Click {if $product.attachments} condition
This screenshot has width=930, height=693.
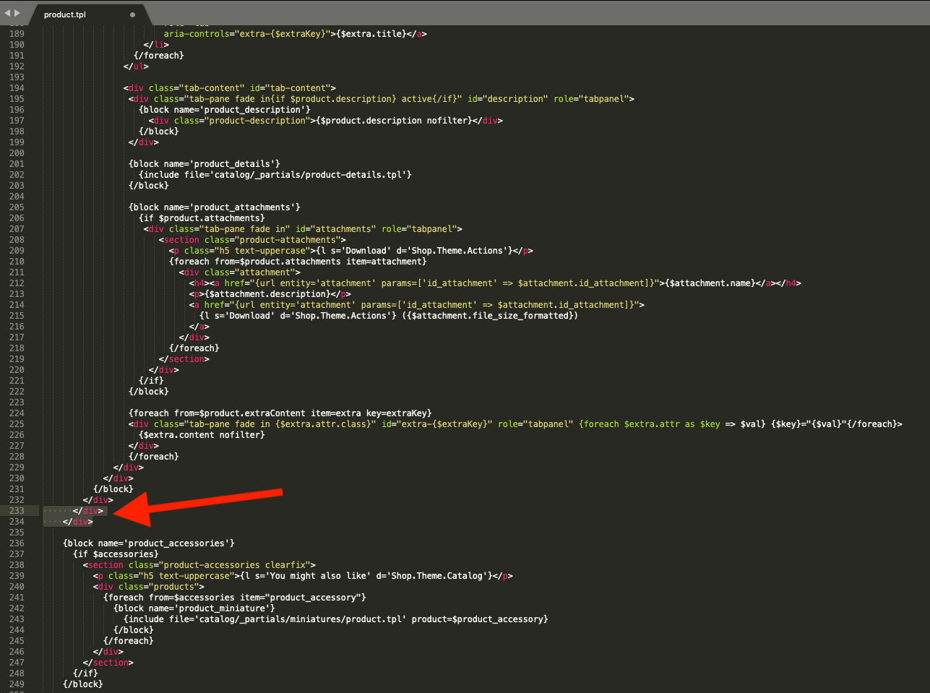(x=202, y=218)
